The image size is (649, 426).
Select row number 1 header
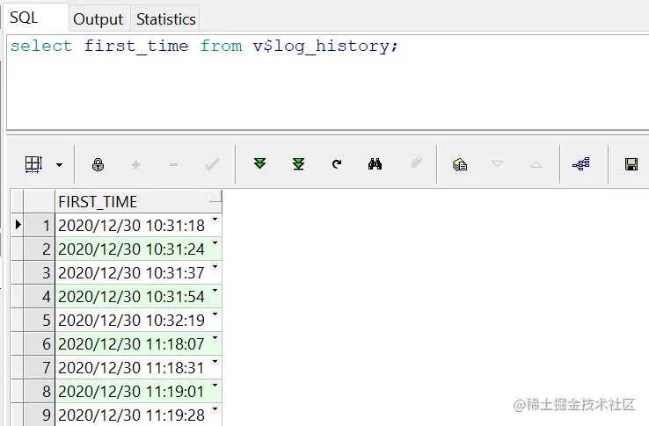(39, 226)
